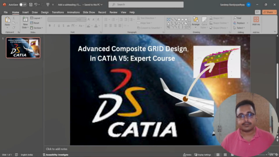Increase list indent level icon

(x=126, y=19)
